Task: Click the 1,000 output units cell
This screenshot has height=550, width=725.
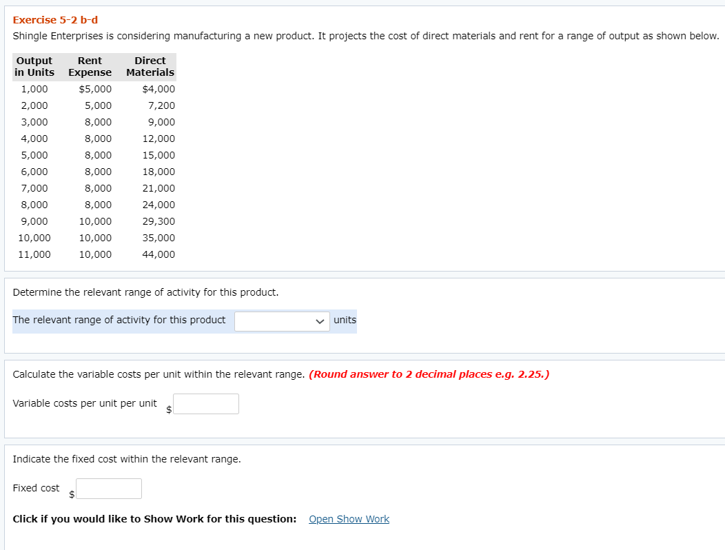Action: point(34,89)
